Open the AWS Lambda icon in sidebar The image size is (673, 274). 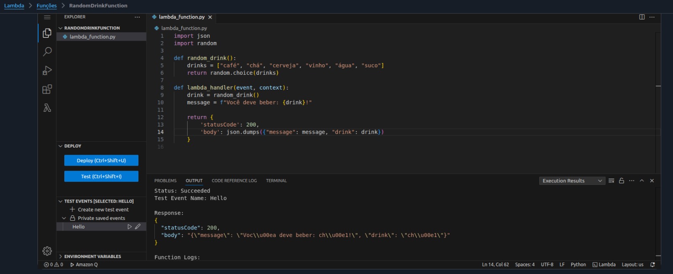tap(47, 108)
